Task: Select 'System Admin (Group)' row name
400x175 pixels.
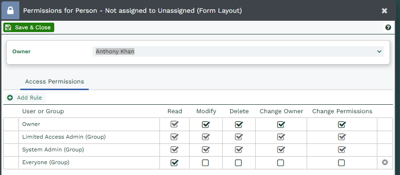Action: coord(53,150)
